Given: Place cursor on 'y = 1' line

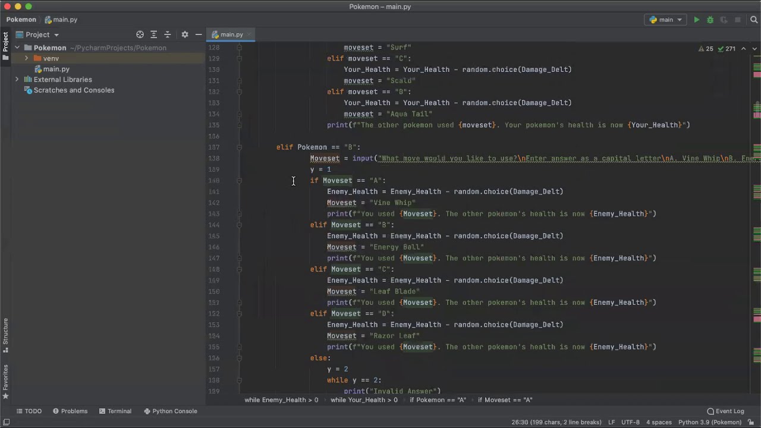Looking at the screenshot, I should click(320, 169).
